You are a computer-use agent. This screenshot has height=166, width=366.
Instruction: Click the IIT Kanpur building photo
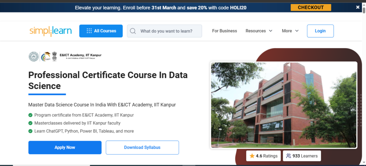click(284, 105)
